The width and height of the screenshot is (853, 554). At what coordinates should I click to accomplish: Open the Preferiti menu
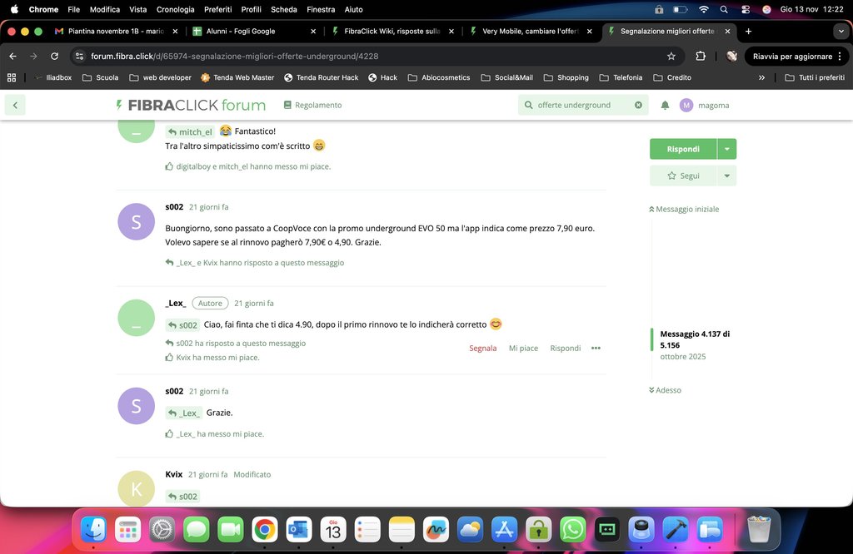coord(217,9)
